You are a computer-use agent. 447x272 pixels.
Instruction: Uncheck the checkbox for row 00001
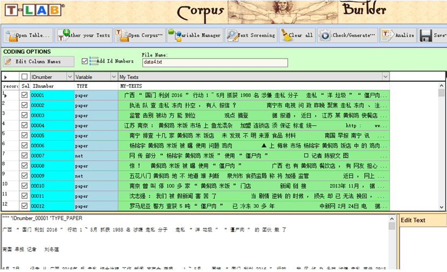24,95
